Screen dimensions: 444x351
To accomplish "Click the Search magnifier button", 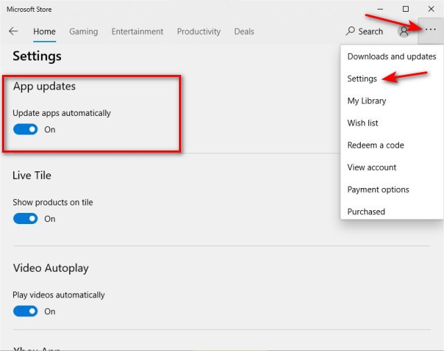I will pos(364,31).
